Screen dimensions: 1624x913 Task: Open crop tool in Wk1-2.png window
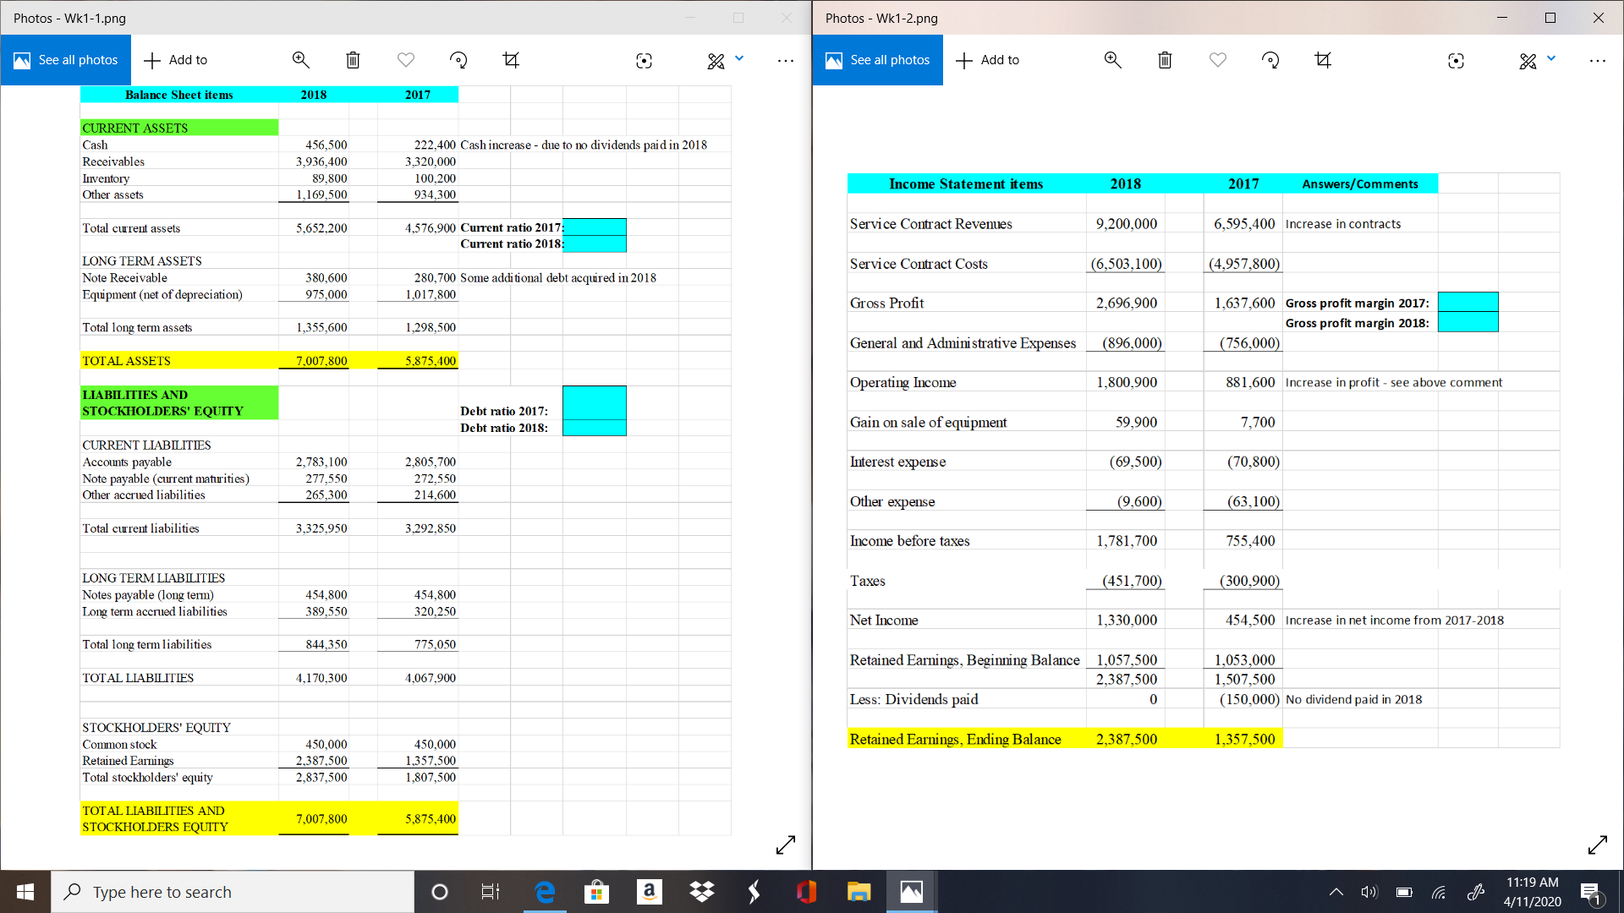pos(1323,60)
